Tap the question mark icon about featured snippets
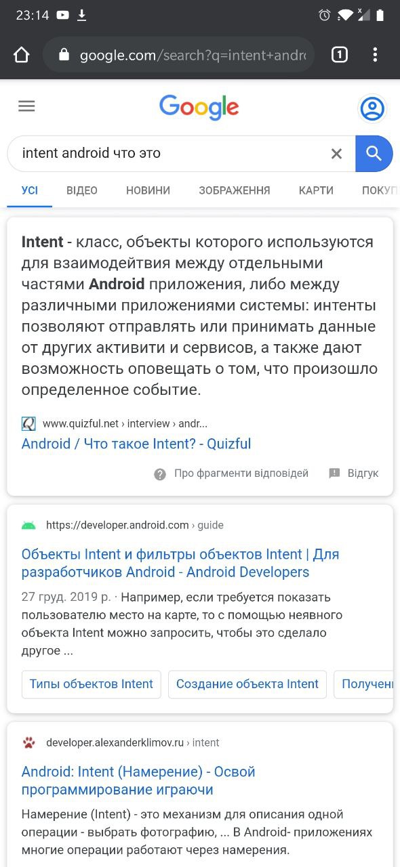 coord(160,474)
